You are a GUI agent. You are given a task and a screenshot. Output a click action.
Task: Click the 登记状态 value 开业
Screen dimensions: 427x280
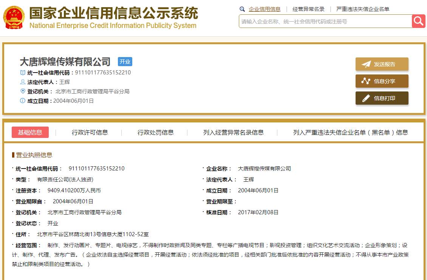click(x=53, y=223)
